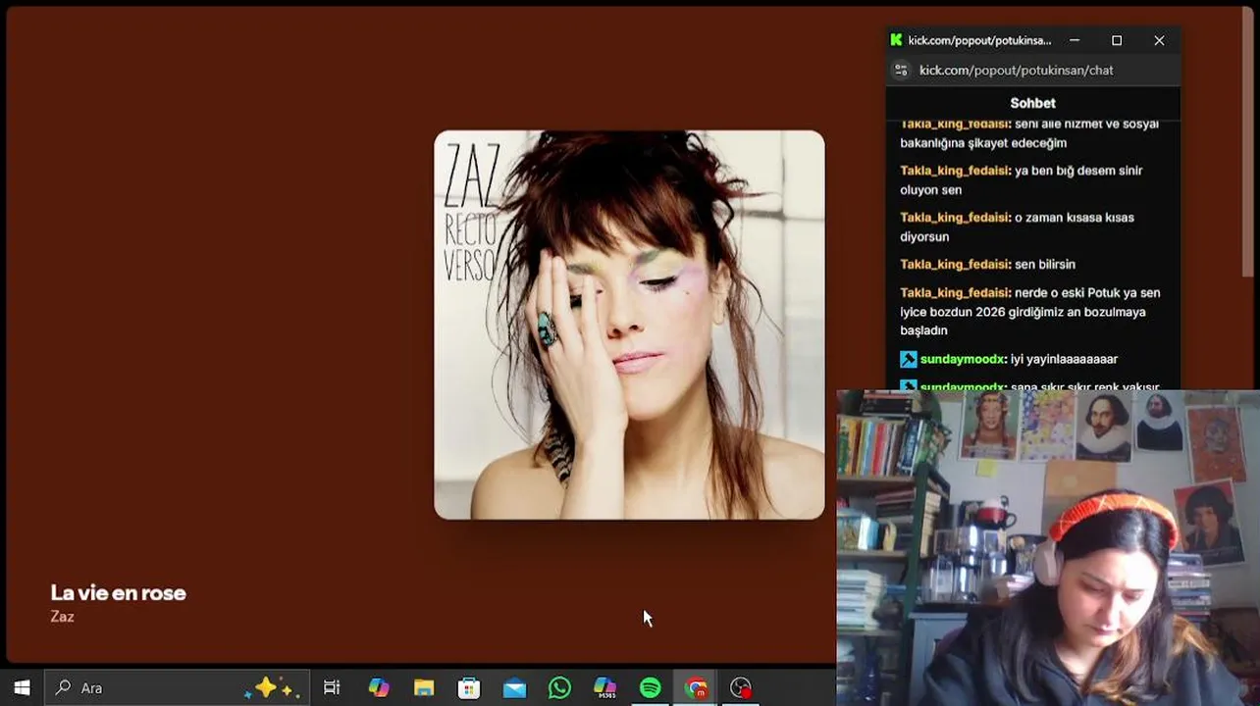Image resolution: width=1260 pixels, height=706 pixels.
Task: Click the sparkle search highlights icon
Action: [x=271, y=687]
